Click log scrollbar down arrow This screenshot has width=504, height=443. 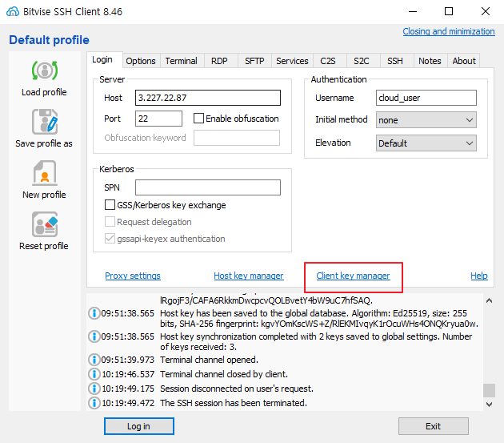490,405
